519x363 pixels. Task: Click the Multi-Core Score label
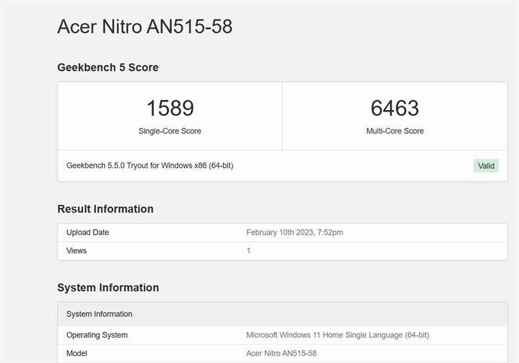[x=395, y=131]
